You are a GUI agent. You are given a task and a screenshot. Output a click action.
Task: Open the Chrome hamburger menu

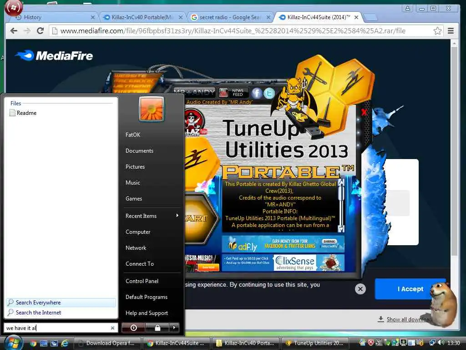[451, 31]
